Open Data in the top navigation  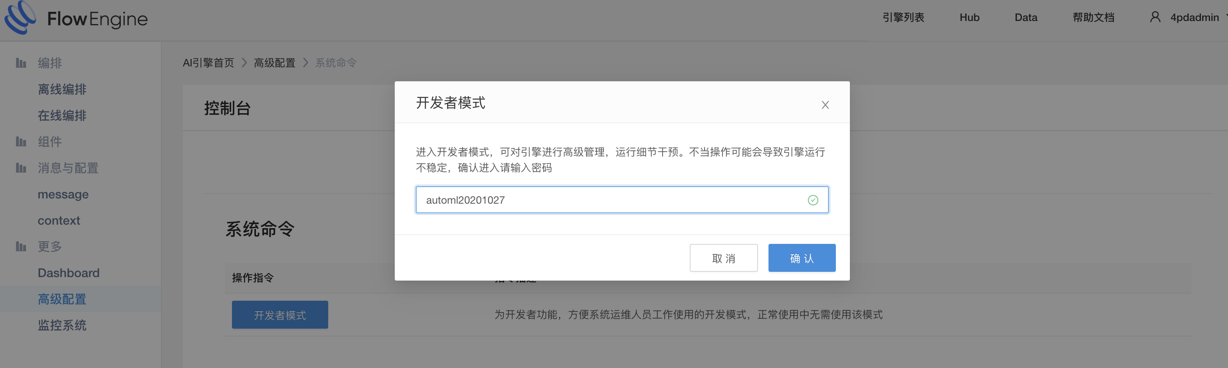coord(1025,17)
